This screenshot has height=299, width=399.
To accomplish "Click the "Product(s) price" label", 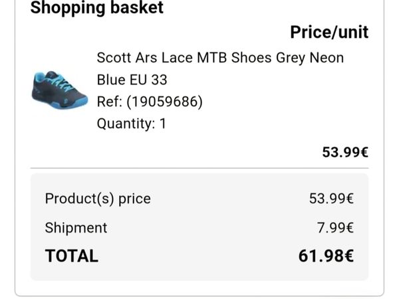I will [x=98, y=199].
